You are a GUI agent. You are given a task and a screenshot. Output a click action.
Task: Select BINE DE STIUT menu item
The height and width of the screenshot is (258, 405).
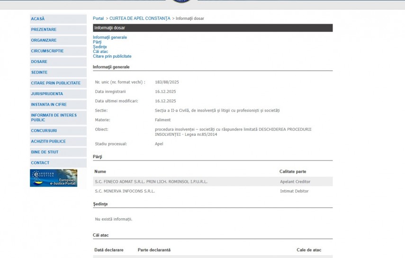point(45,152)
